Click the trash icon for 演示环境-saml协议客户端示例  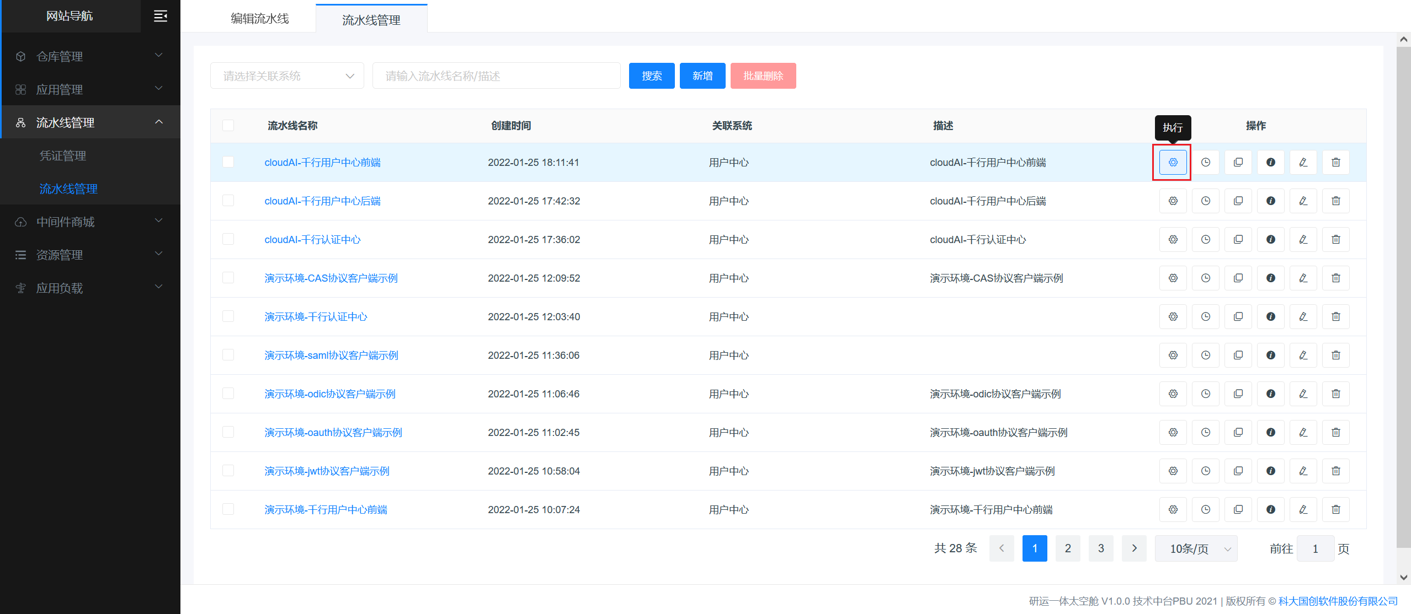click(x=1335, y=355)
